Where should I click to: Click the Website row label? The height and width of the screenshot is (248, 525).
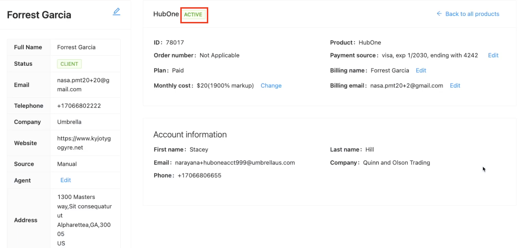[x=25, y=143]
